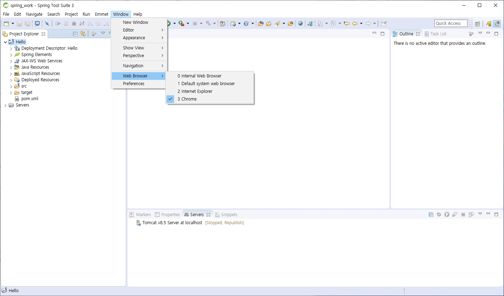Viewport: 504px width, 296px height.
Task: Open the New wizard dropdown arrow
Action: coord(13,23)
